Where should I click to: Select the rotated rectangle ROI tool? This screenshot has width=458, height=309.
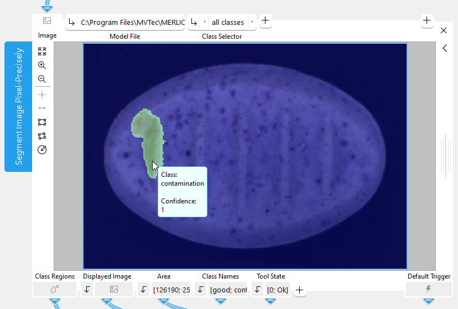(42, 135)
